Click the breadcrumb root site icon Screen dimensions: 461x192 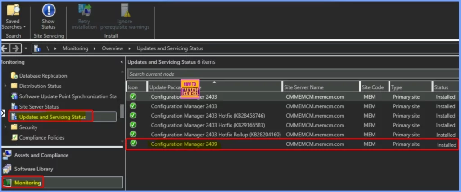pyautogui.click(x=37, y=48)
